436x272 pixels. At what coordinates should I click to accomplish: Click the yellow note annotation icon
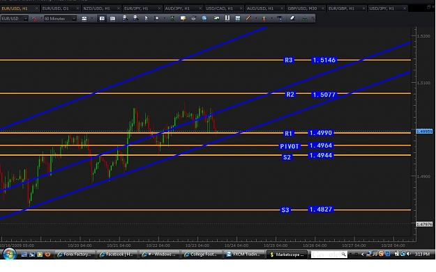coord(183,18)
